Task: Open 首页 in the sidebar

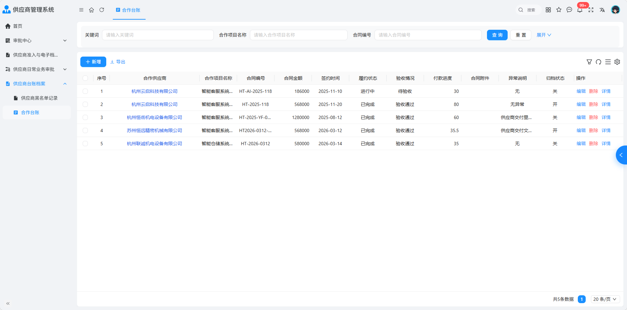Action: pyautogui.click(x=36, y=26)
